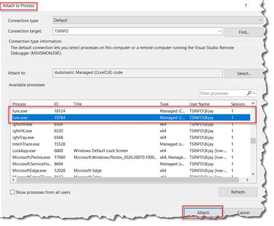
Task: Expand the Connection target TSINFO combo box
Action: [220, 31]
